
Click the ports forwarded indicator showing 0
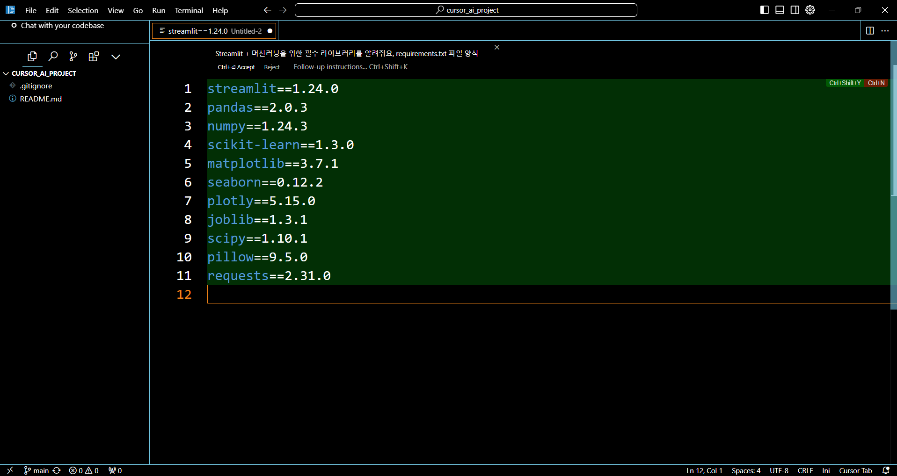pos(115,470)
